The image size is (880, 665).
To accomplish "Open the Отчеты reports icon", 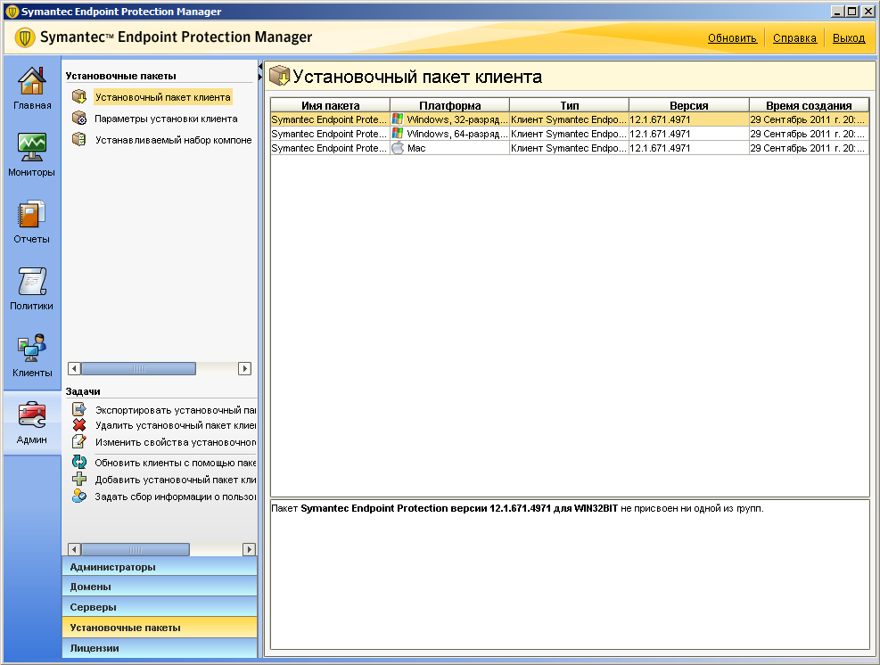I will (x=32, y=216).
